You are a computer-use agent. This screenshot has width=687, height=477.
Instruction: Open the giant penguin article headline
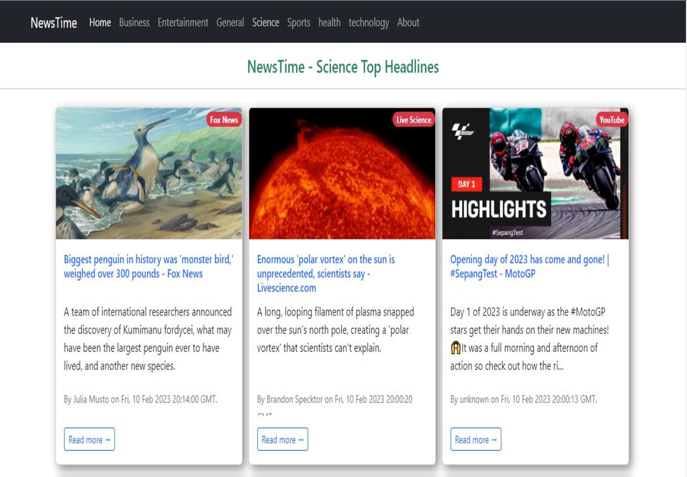[148, 267]
